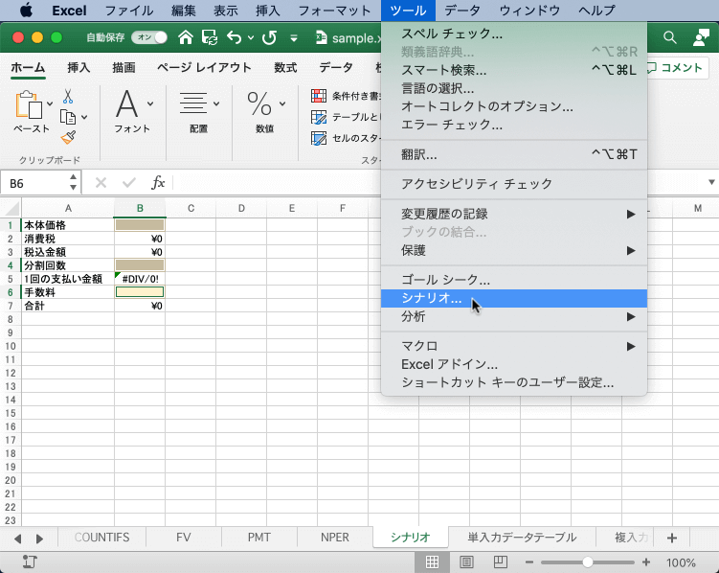The height and width of the screenshot is (573, 719).
Task: Open the ファイル menu in menu bar
Action: pyautogui.click(x=129, y=11)
